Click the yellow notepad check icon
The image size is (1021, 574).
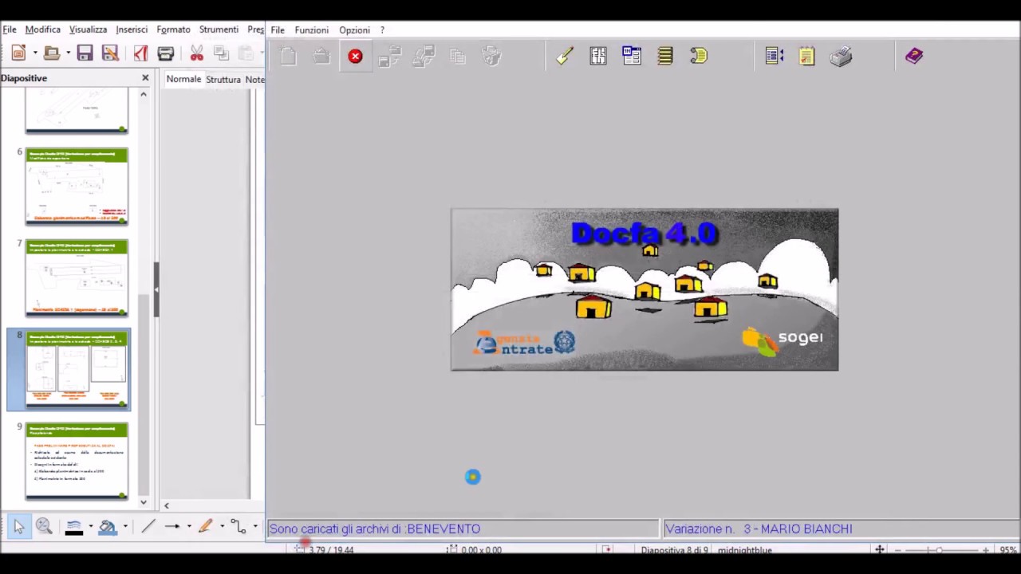click(807, 56)
